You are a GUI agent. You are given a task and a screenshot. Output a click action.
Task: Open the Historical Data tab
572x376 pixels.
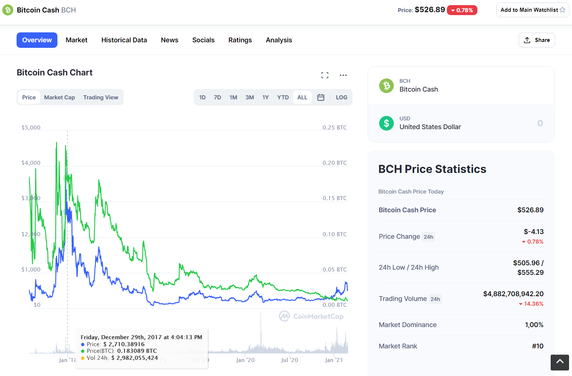[124, 40]
